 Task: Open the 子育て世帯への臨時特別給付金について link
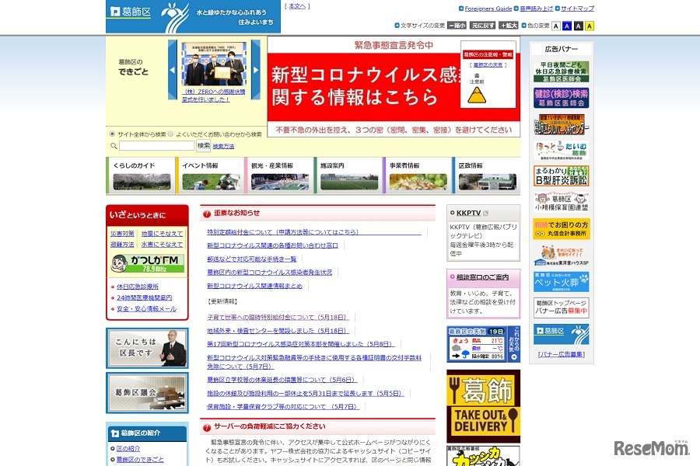(x=278, y=317)
